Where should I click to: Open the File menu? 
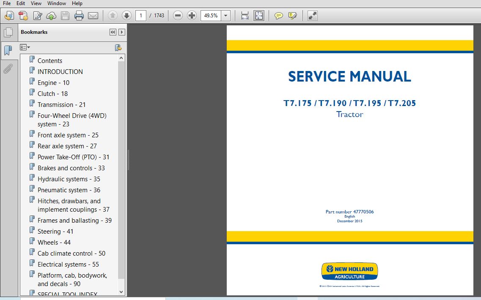(7, 3)
